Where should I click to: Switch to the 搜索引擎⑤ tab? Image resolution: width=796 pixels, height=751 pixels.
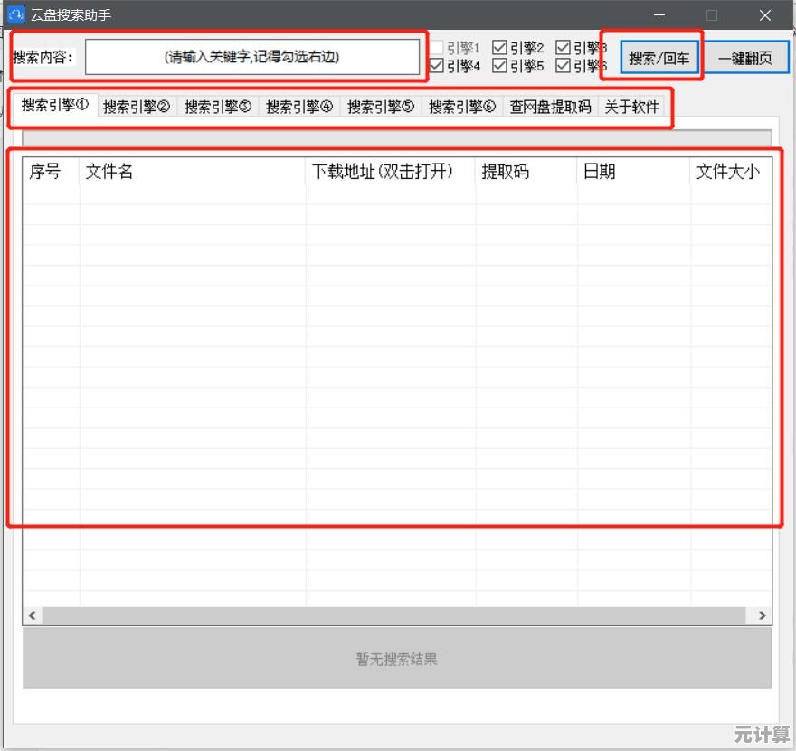[380, 106]
